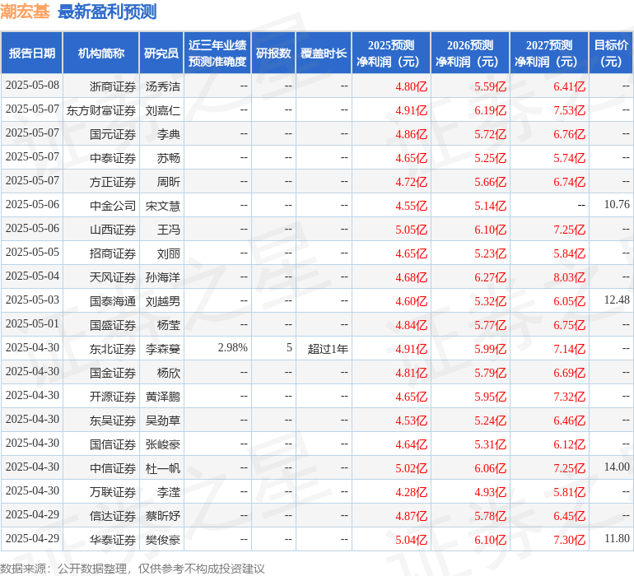Click target price 14.00
This screenshot has width=634, height=576.
click(617, 467)
